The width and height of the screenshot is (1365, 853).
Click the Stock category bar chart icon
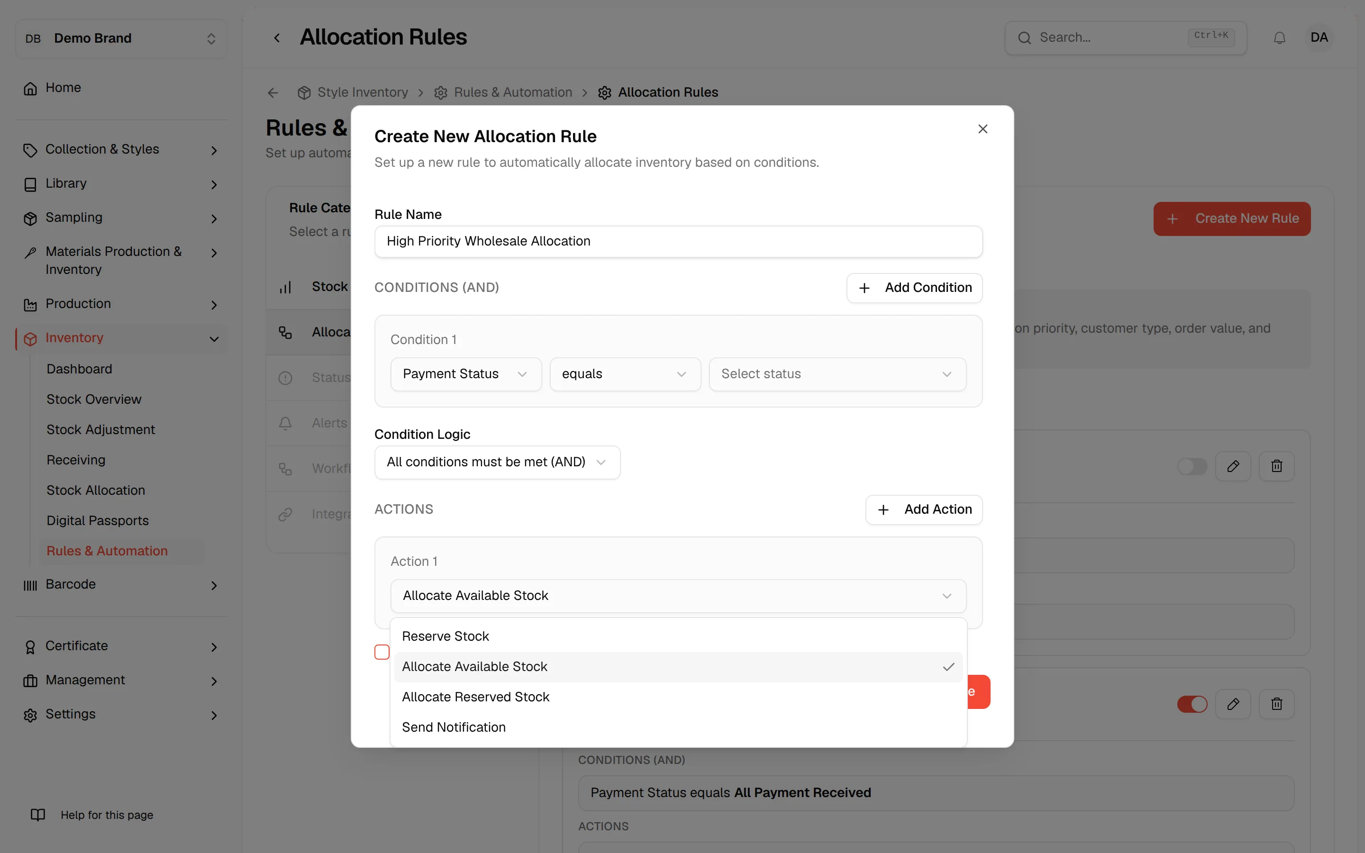click(285, 287)
